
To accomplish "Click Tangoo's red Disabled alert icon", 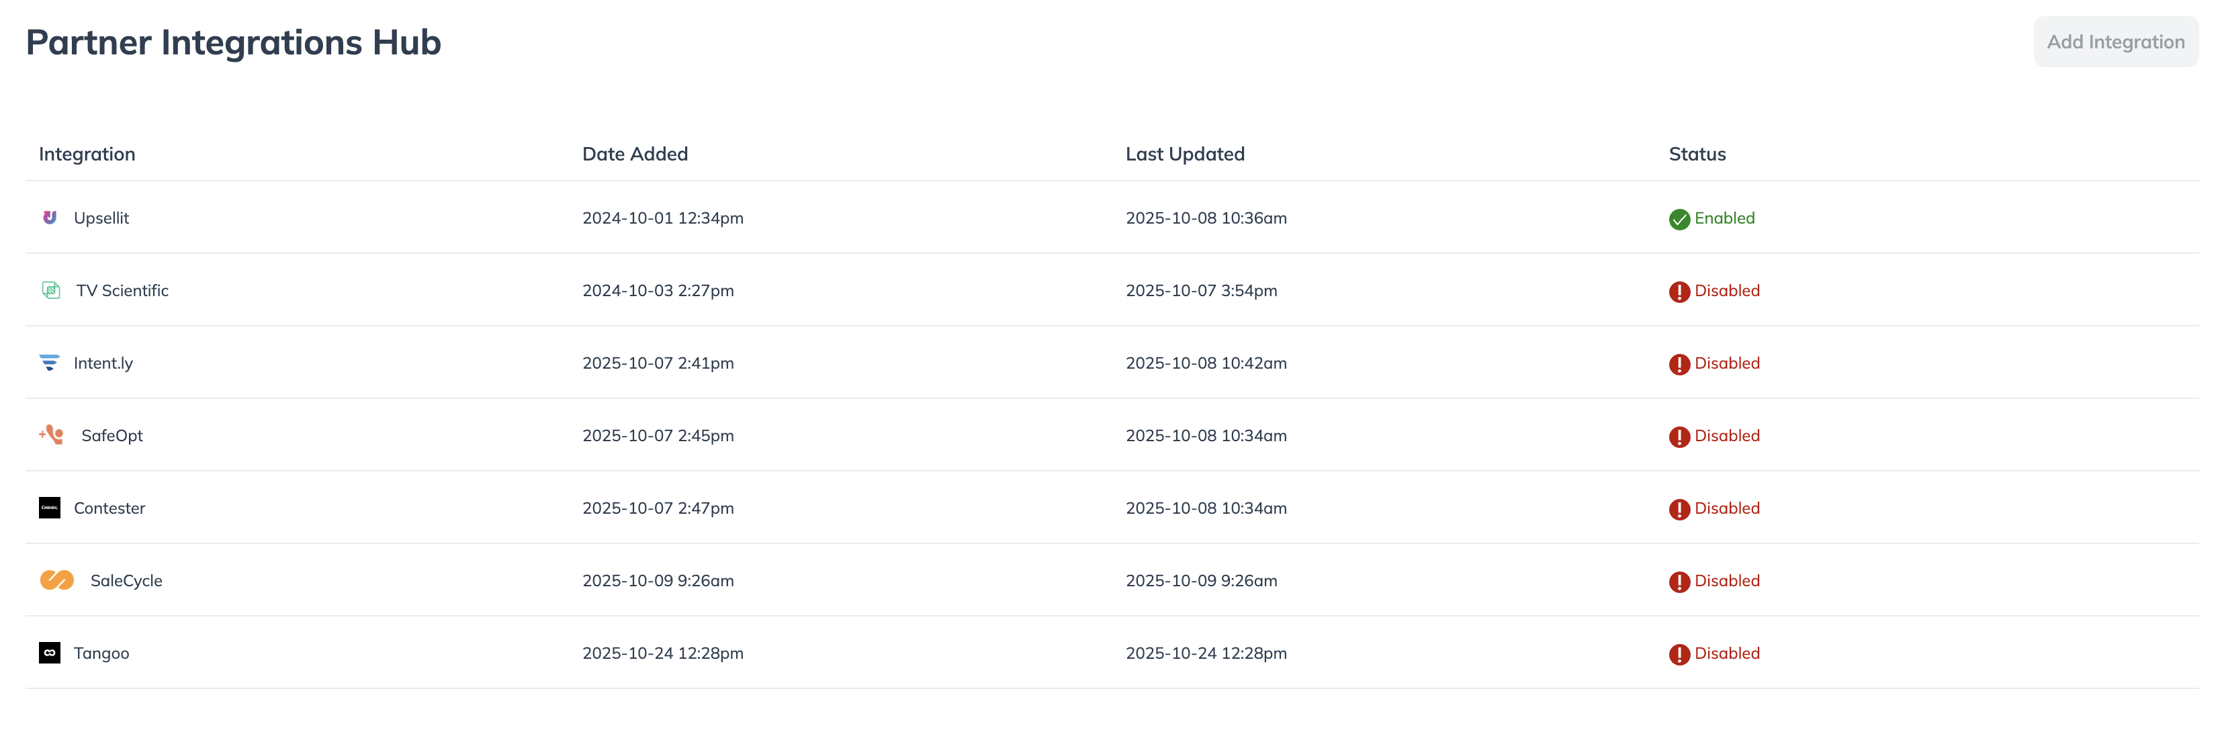I will pos(1679,654).
